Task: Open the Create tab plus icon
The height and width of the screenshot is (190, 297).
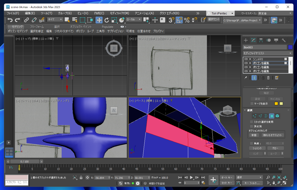Action: tap(246, 40)
